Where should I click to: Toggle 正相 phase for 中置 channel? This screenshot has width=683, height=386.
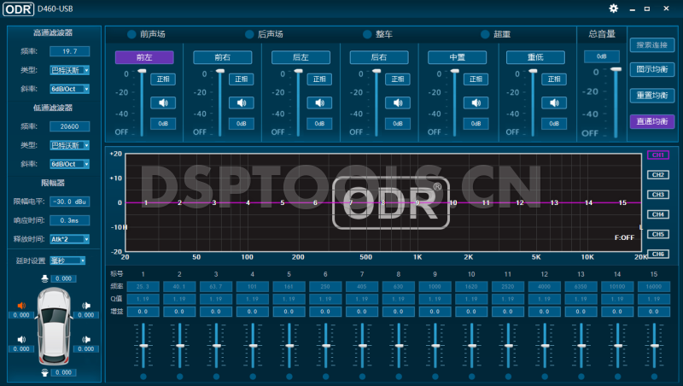click(476, 79)
